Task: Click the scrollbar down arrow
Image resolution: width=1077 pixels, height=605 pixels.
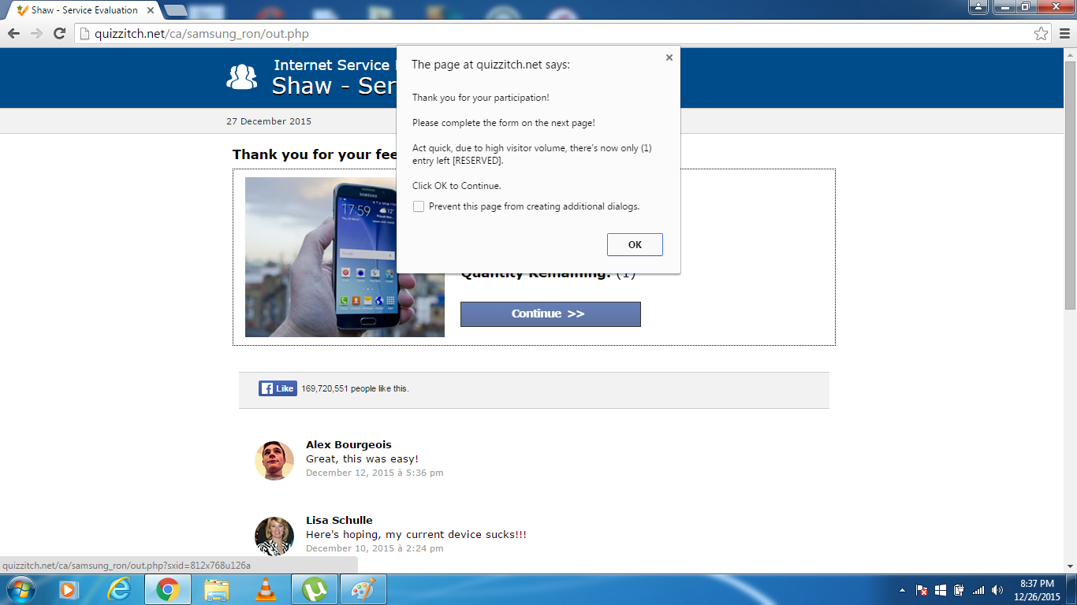Action: pos(1070,566)
